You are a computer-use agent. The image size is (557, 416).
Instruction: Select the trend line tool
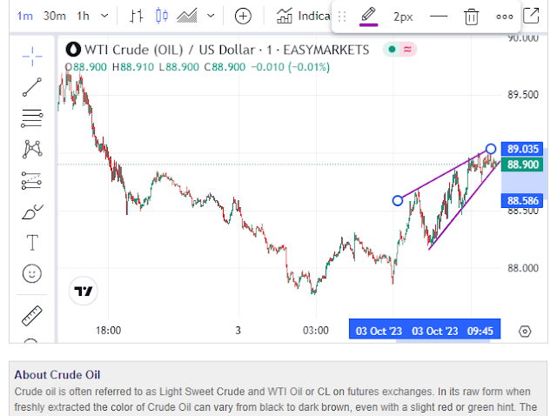click(x=32, y=87)
